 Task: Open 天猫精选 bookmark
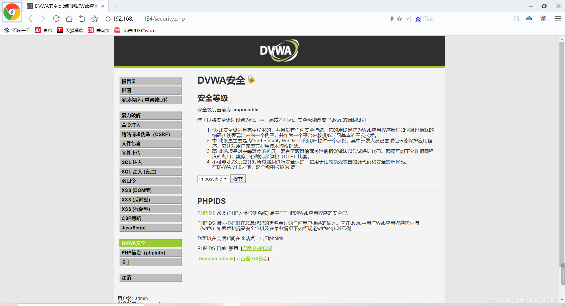[70, 30]
